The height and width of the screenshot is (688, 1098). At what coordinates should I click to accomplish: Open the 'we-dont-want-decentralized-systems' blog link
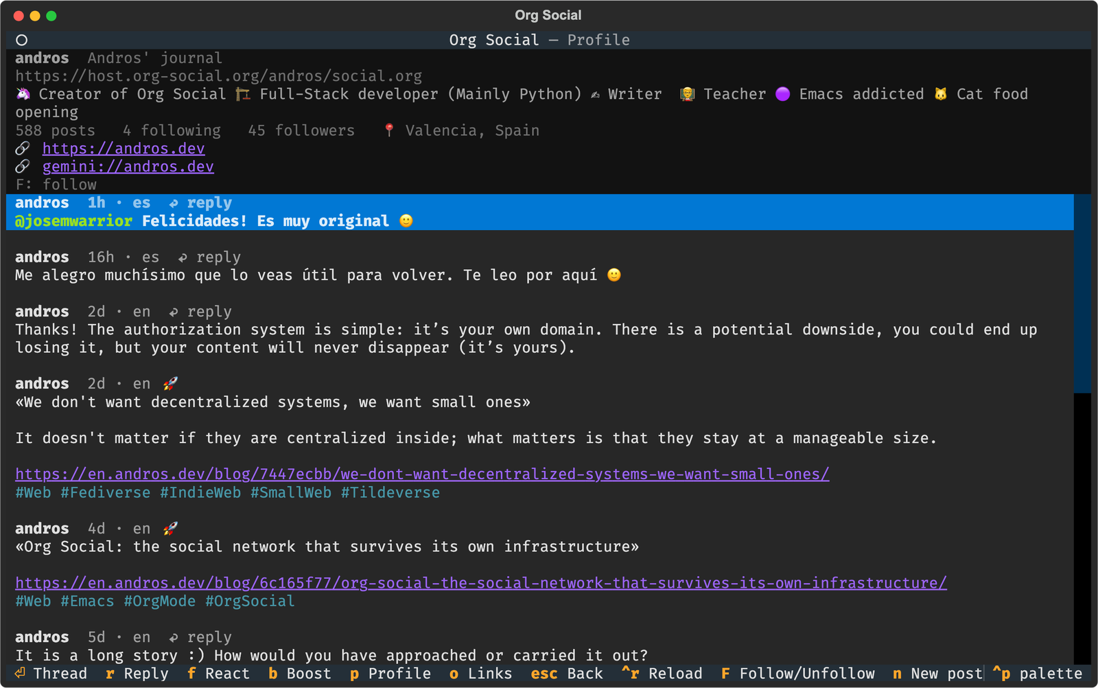point(422,474)
